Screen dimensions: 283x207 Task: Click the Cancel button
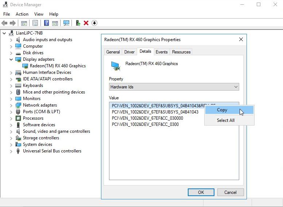[230, 192]
